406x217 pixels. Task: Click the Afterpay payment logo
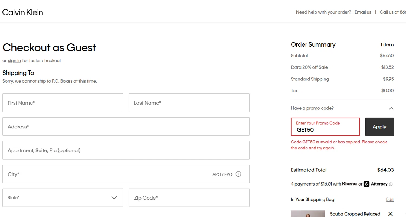pyautogui.click(x=376, y=184)
